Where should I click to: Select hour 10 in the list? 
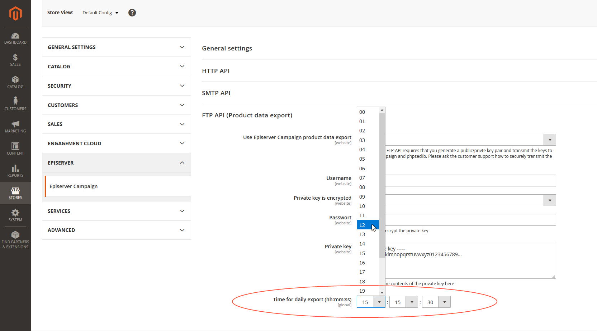point(368,206)
